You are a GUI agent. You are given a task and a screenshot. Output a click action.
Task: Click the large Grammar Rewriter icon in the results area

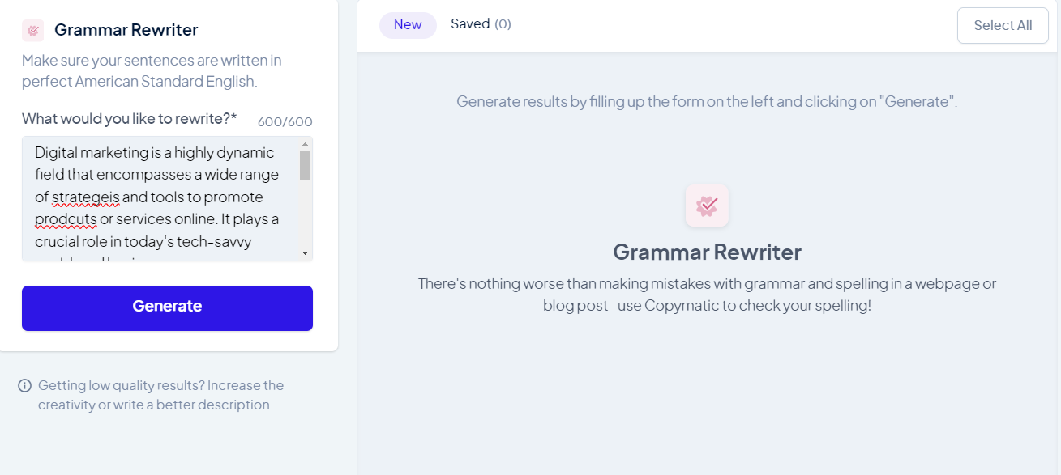tap(707, 206)
